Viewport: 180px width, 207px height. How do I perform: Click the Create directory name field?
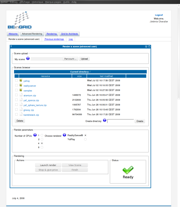coord(121,121)
